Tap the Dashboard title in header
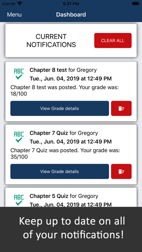The height and width of the screenshot is (252, 142). click(71, 14)
